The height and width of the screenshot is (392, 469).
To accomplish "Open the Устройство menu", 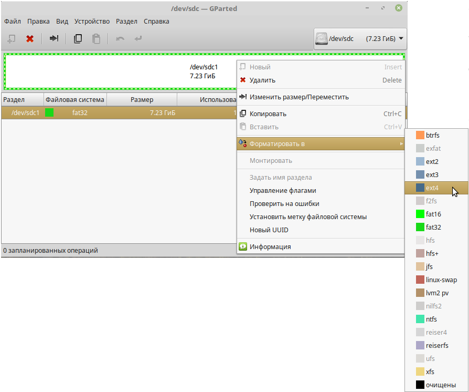I will point(92,22).
